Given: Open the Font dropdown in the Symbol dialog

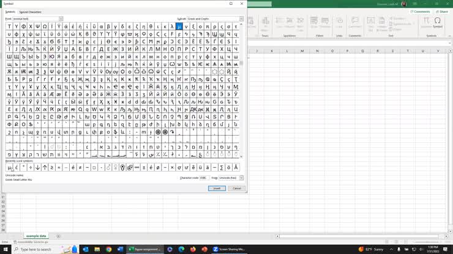Looking at the screenshot, I should (61, 19).
